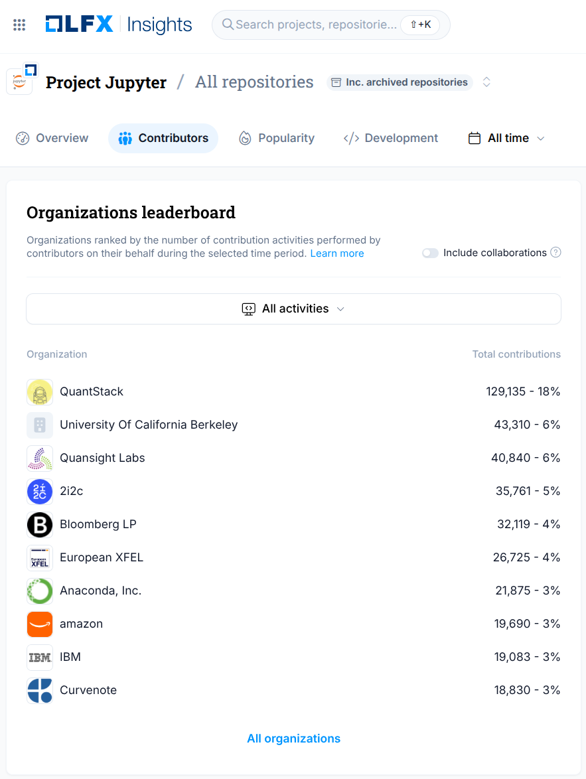The image size is (586, 779).
Task: Click the 2i2c logo
Action: [40, 491]
